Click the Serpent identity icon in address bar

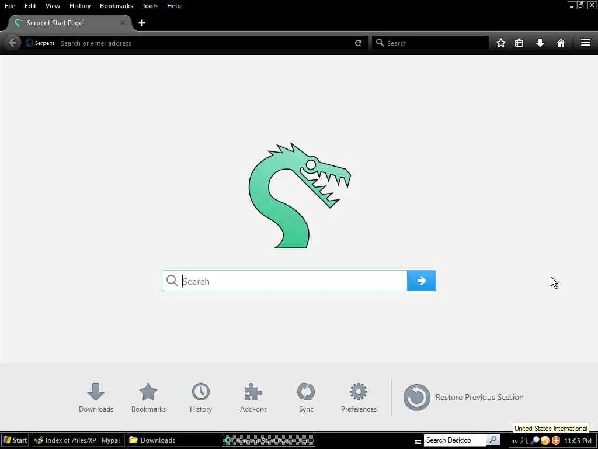tap(29, 43)
